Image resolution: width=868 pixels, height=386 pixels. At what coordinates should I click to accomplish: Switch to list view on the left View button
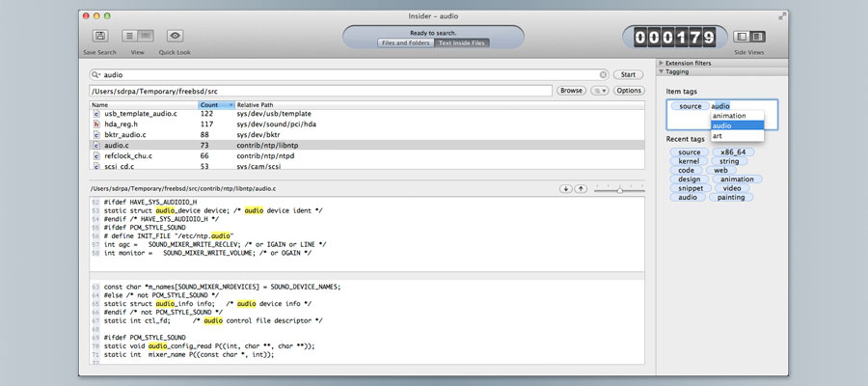(x=130, y=36)
